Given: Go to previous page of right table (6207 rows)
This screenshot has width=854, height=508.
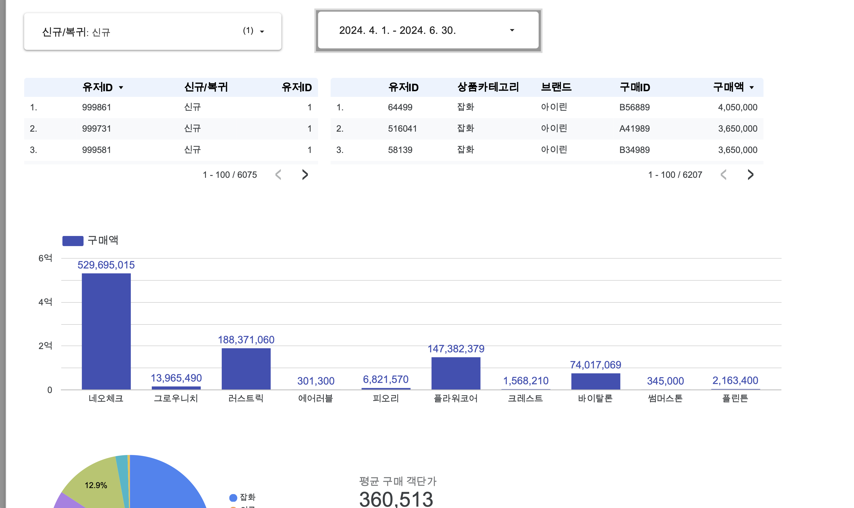Looking at the screenshot, I should coord(724,175).
